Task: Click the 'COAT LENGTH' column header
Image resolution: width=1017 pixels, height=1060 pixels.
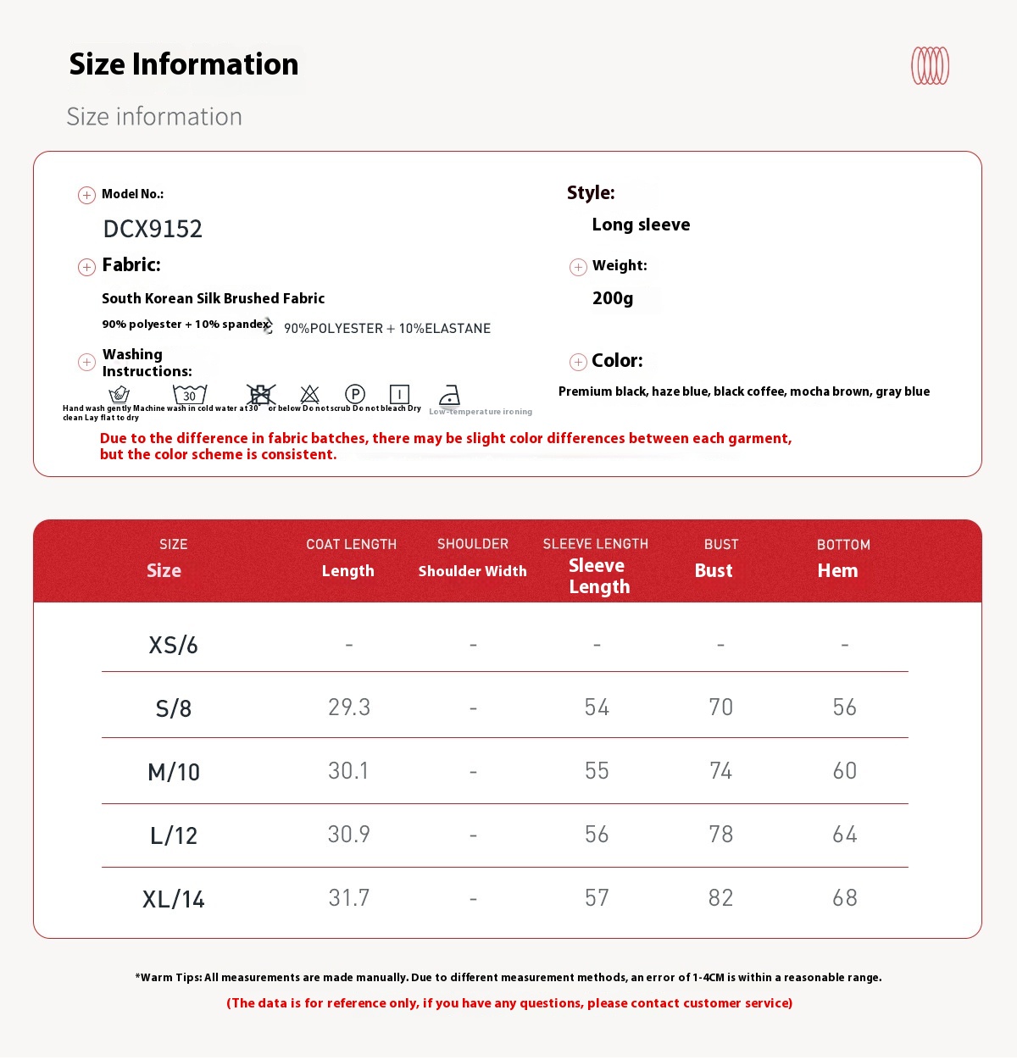Action: (351, 545)
